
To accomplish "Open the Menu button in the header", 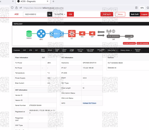I will [120, 14].
